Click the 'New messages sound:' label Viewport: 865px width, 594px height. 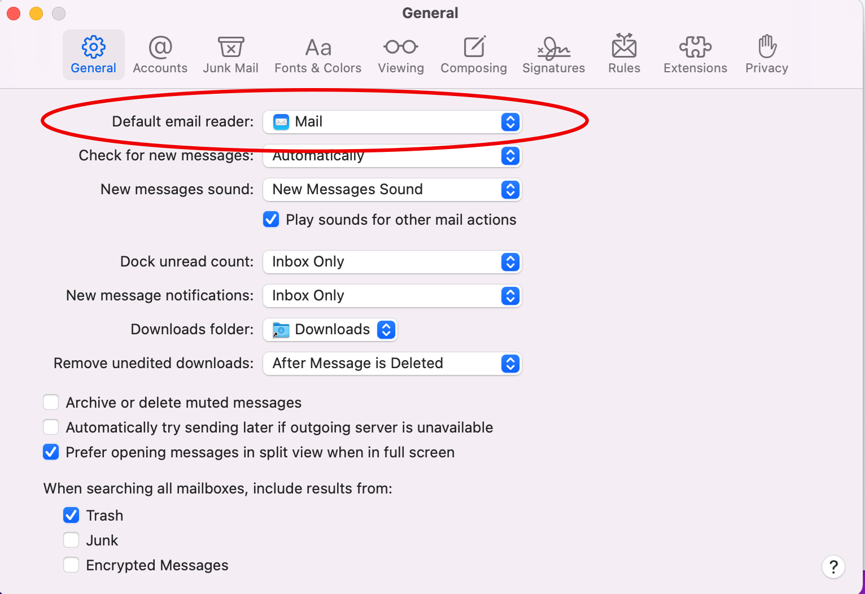(177, 189)
